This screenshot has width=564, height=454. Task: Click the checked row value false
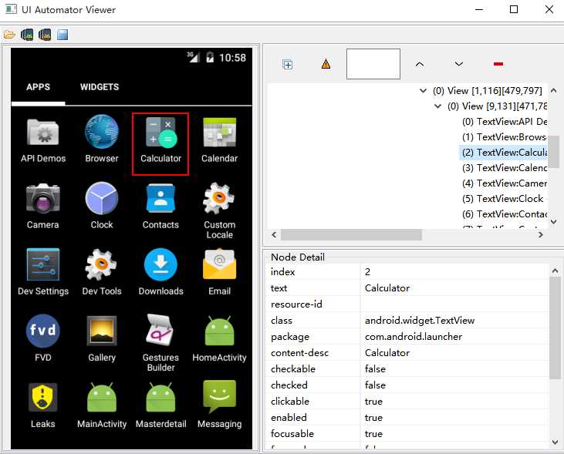375,385
